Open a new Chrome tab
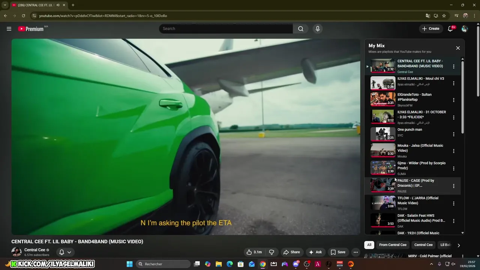 73,5
